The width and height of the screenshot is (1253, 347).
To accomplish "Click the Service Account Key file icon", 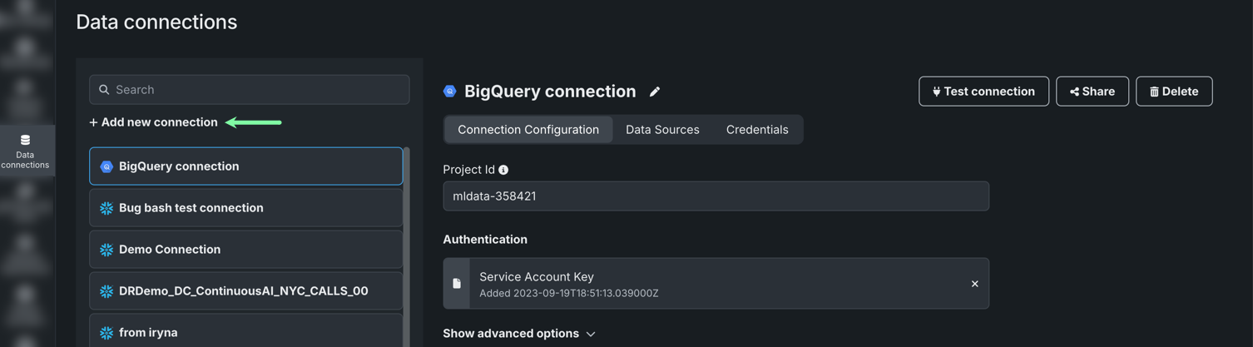I will click(457, 284).
